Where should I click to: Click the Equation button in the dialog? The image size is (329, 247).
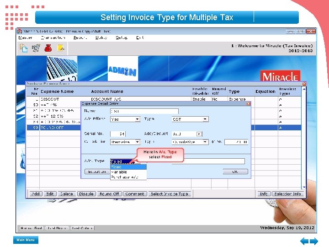[97, 172]
